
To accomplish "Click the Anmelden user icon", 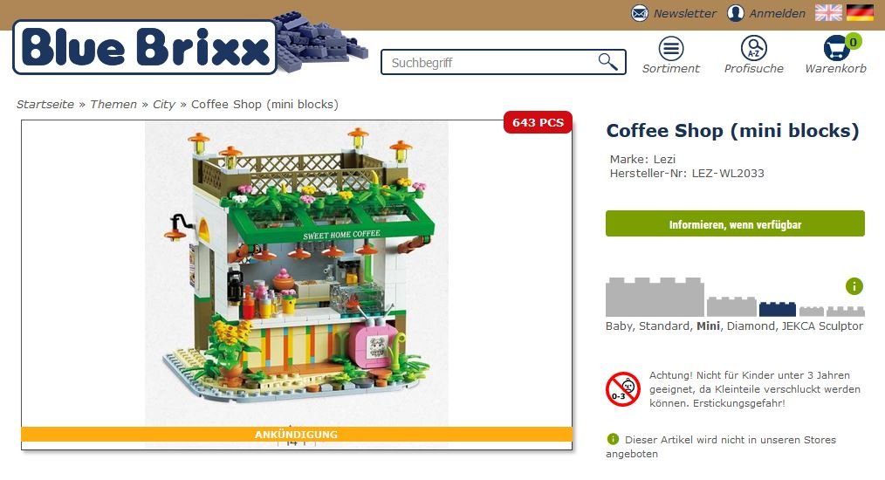I will 736,13.
